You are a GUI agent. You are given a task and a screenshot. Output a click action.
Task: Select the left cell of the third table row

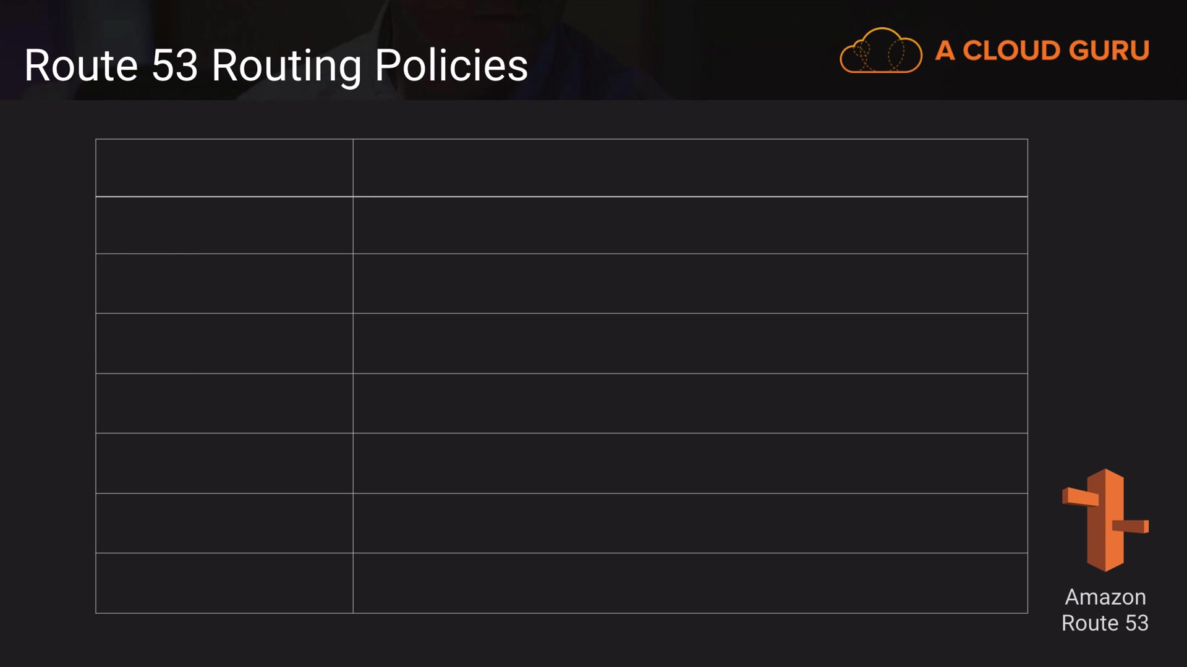[224, 283]
